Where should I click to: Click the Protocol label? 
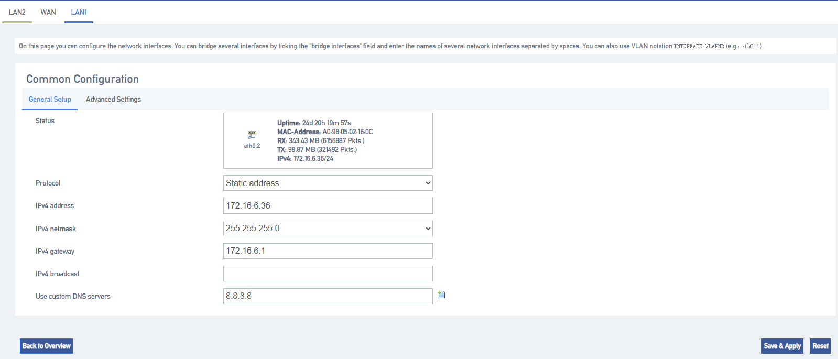point(48,183)
